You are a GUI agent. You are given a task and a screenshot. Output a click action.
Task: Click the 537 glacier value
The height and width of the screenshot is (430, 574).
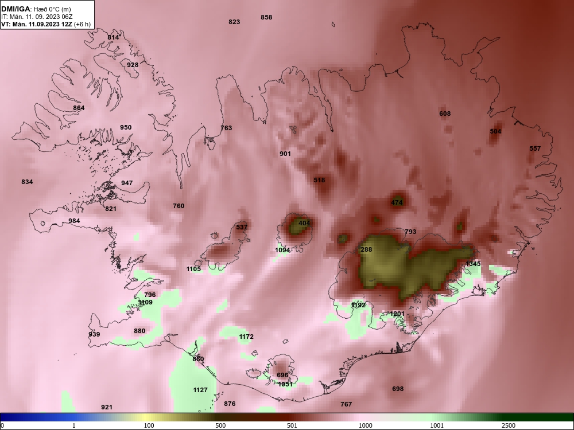pyautogui.click(x=242, y=227)
